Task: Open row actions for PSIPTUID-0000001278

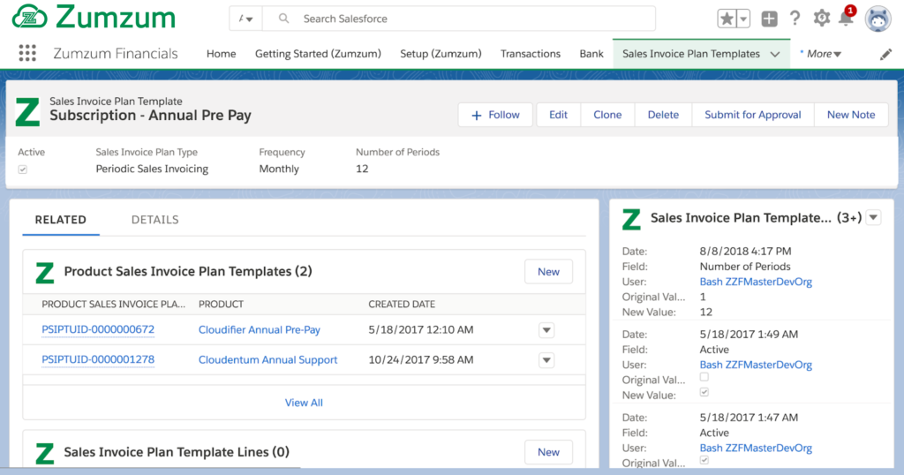Action: (546, 360)
